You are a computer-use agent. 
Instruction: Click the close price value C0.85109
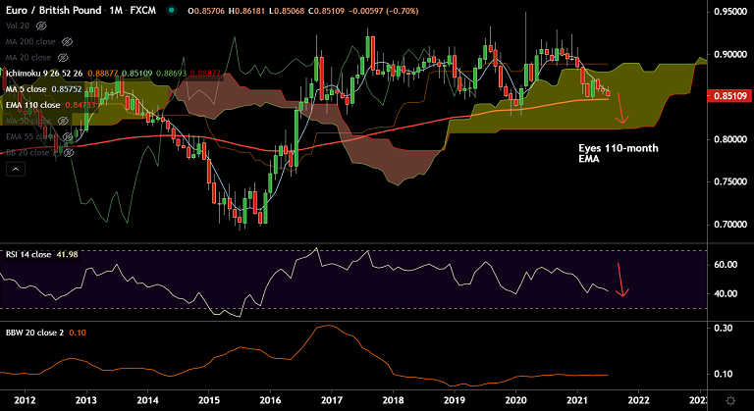[x=327, y=11]
